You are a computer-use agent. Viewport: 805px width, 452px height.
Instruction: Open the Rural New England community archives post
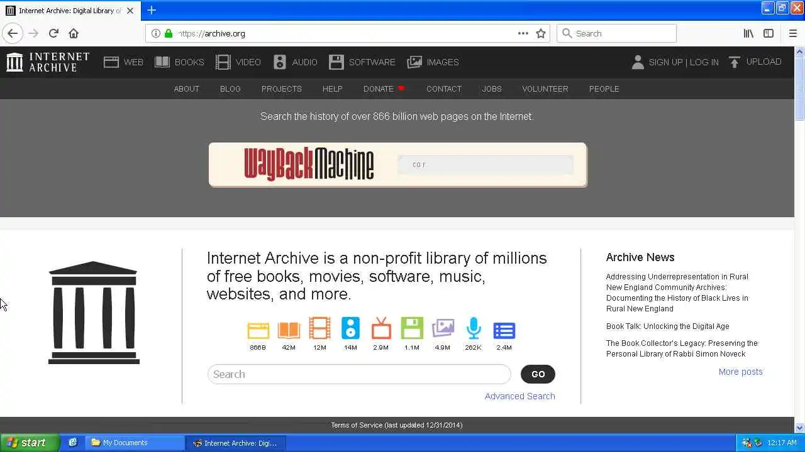click(677, 293)
